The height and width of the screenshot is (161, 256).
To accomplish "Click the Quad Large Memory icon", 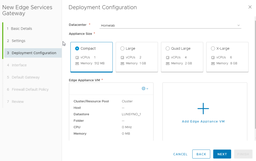I will 168,64.
